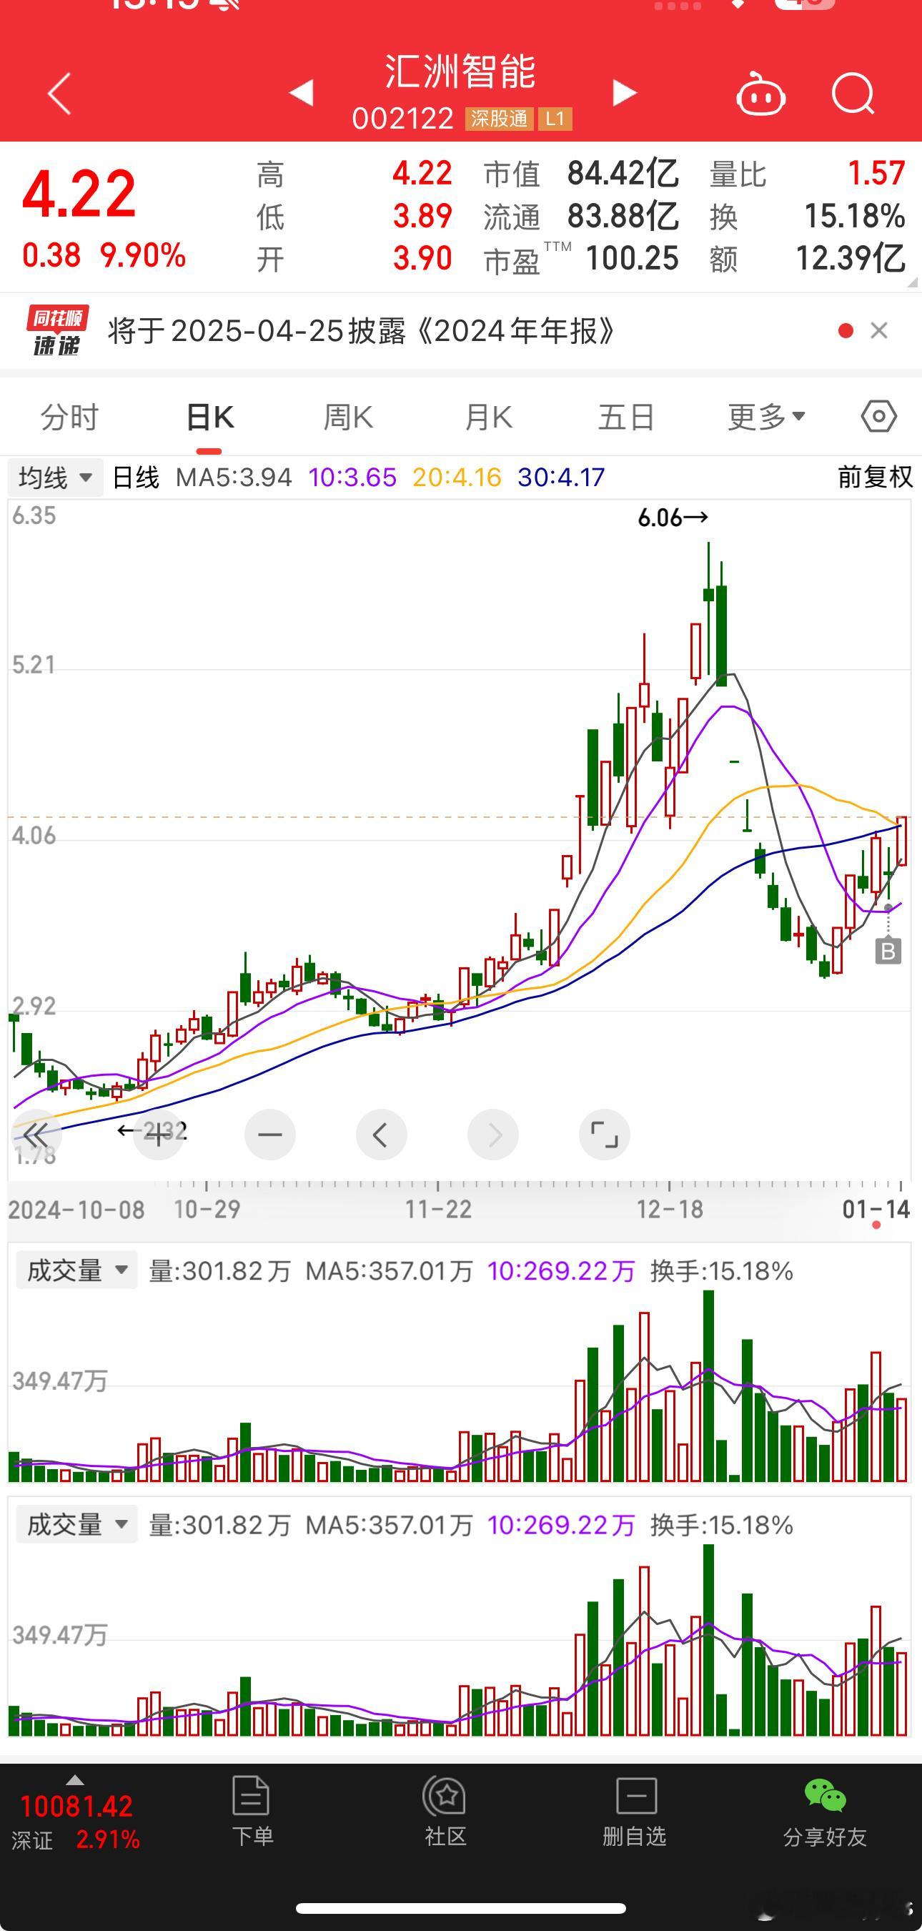
Task: Tap the 深股通 badge
Action: [x=499, y=119]
